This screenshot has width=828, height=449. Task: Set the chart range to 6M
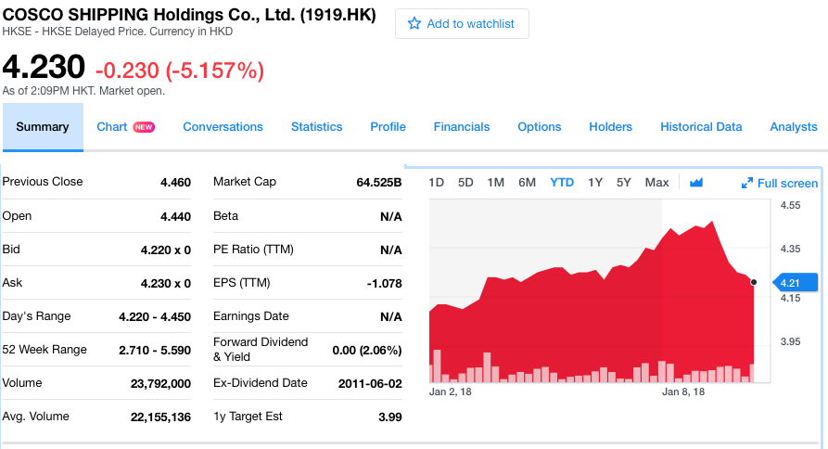click(x=527, y=183)
